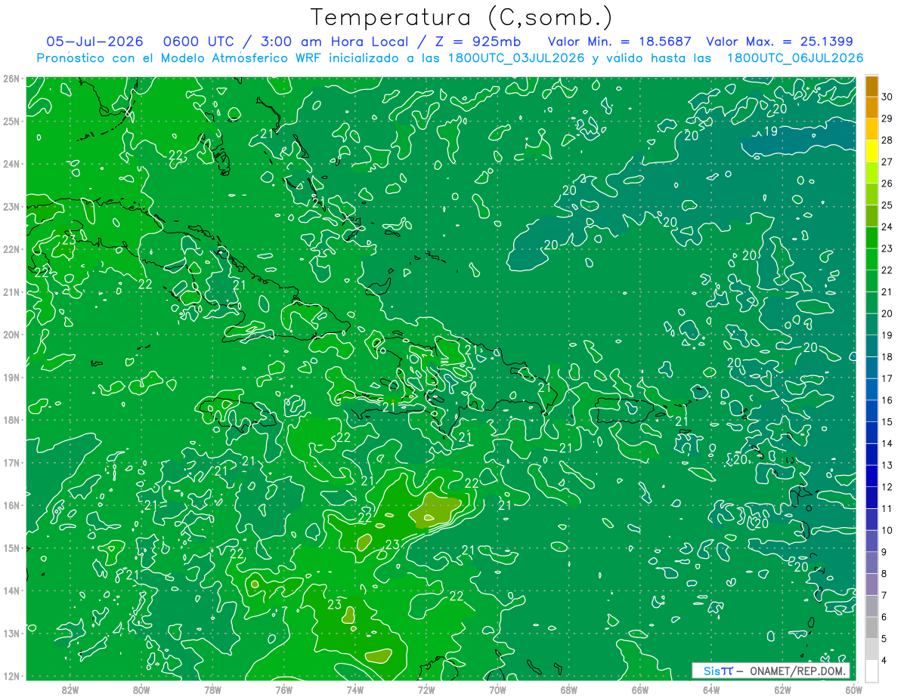Click the "72W" longitude axis label
This screenshot has height=700, width=907.
point(426,689)
